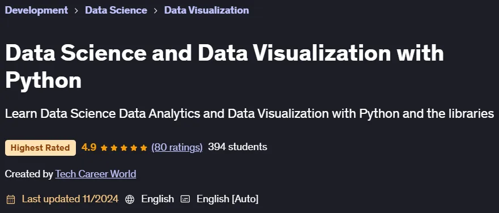Viewport: 499px width, 213px height.
Task: Click the English language label
Action: coord(157,199)
